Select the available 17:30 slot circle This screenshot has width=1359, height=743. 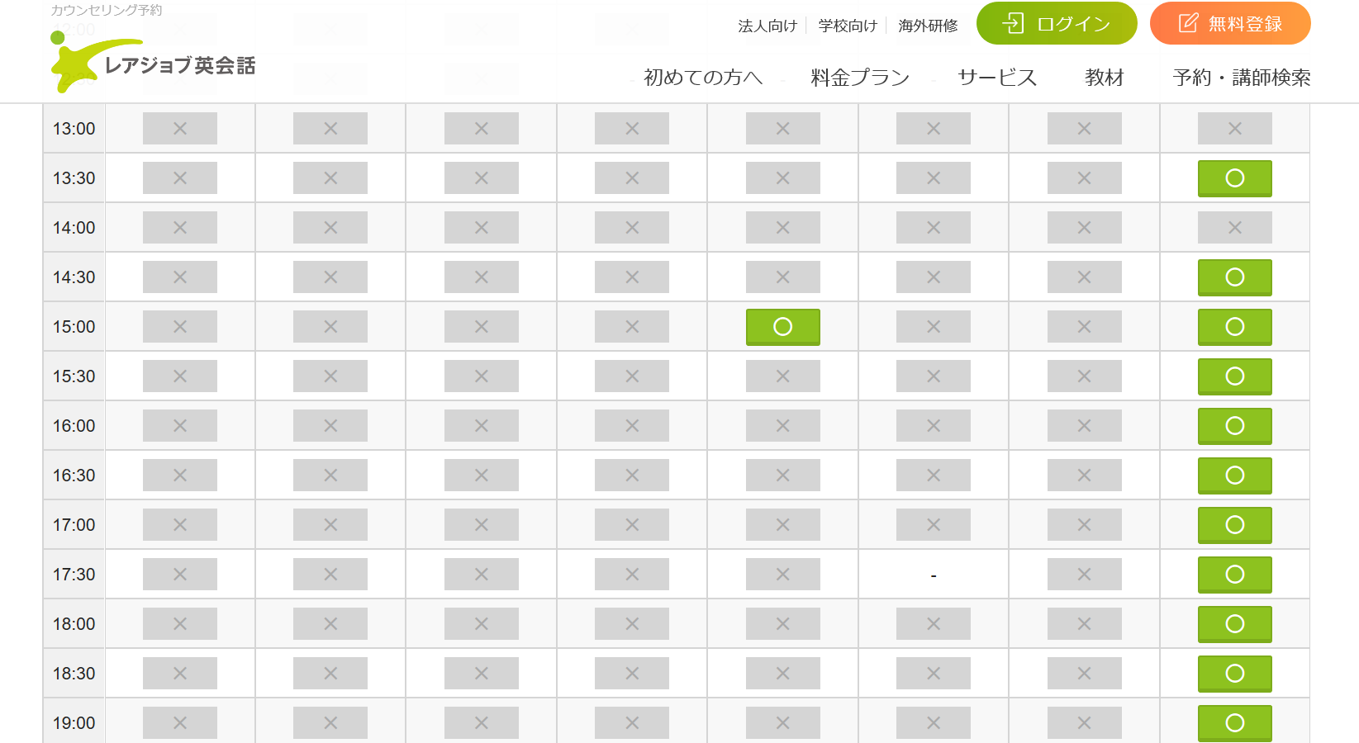1234,575
